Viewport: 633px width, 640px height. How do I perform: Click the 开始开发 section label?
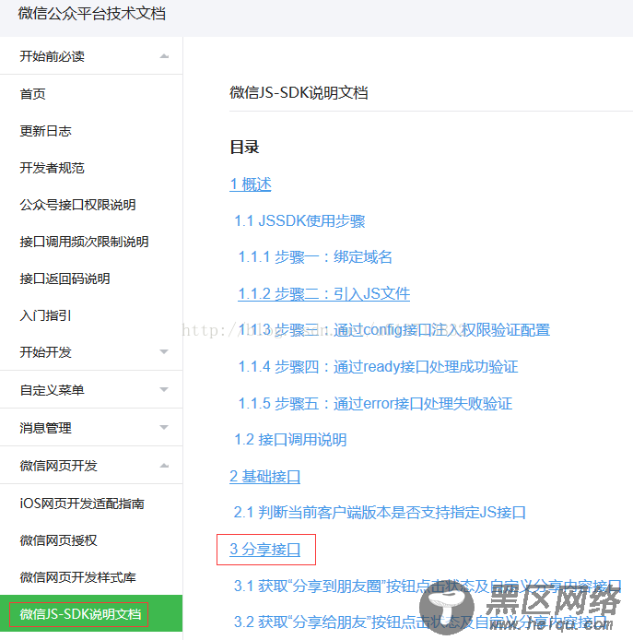pos(46,352)
